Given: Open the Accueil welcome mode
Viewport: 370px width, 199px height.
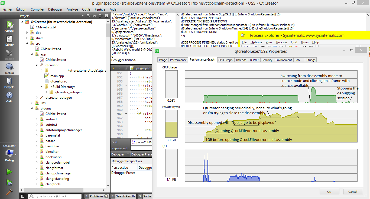Looking at the screenshot, I should (x=9, y=27).
